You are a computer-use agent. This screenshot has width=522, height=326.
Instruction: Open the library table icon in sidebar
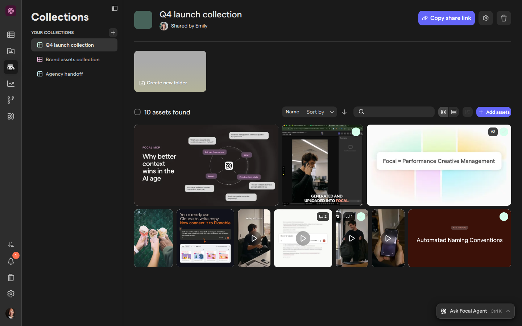[x=11, y=35]
